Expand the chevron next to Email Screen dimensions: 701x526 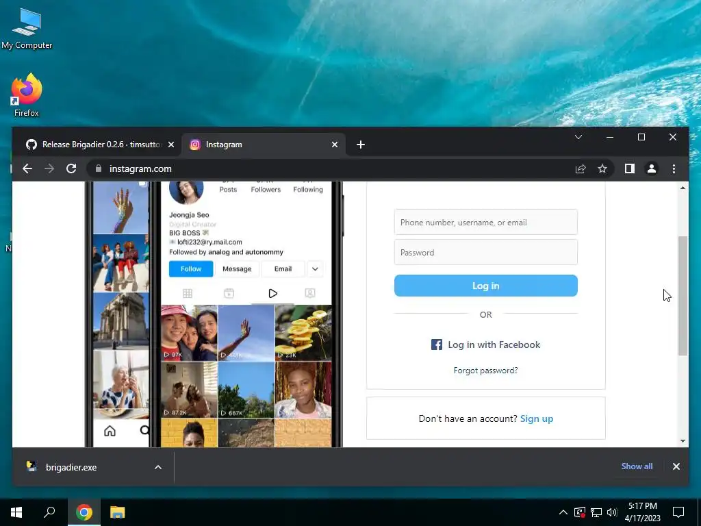point(315,268)
